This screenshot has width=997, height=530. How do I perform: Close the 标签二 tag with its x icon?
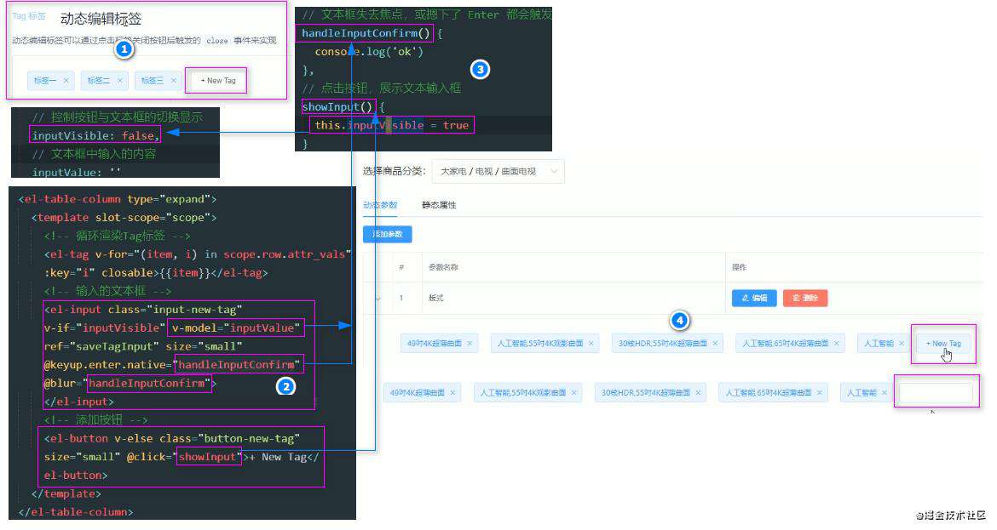tap(119, 81)
